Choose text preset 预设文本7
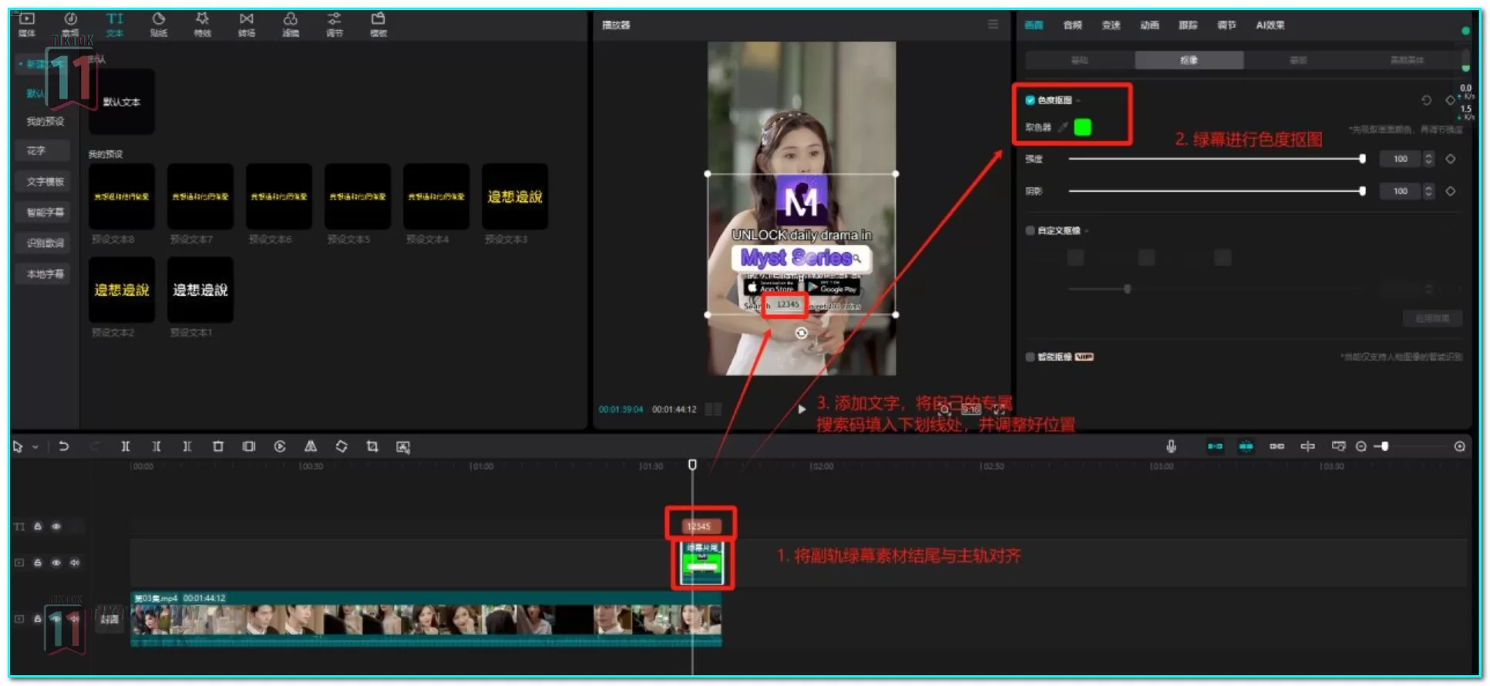Viewport: 1490px width, 686px height. coord(200,197)
